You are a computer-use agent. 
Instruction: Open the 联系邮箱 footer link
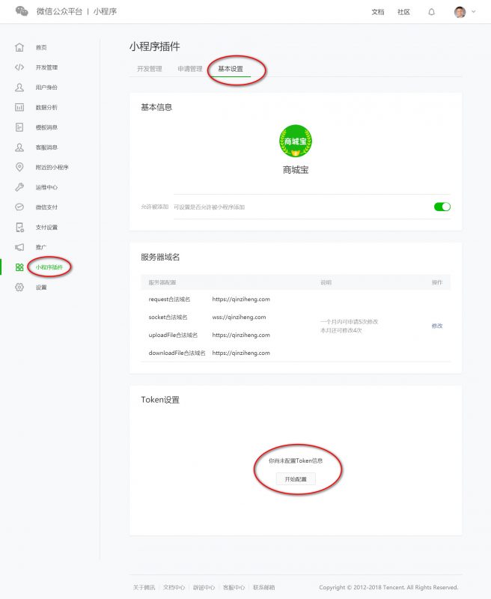pos(263,588)
